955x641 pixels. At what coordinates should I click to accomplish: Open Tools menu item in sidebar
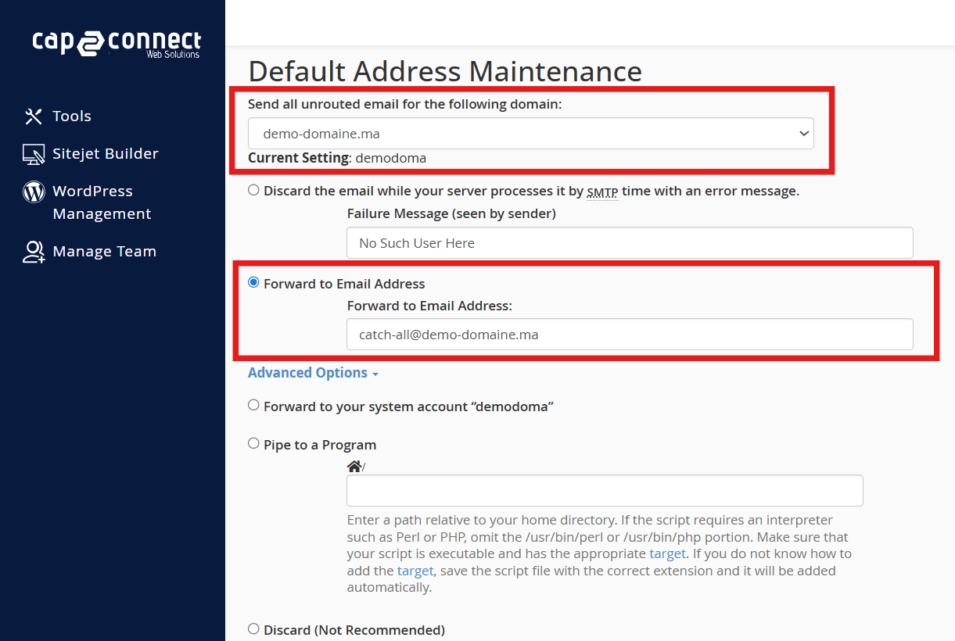pyautogui.click(x=72, y=116)
